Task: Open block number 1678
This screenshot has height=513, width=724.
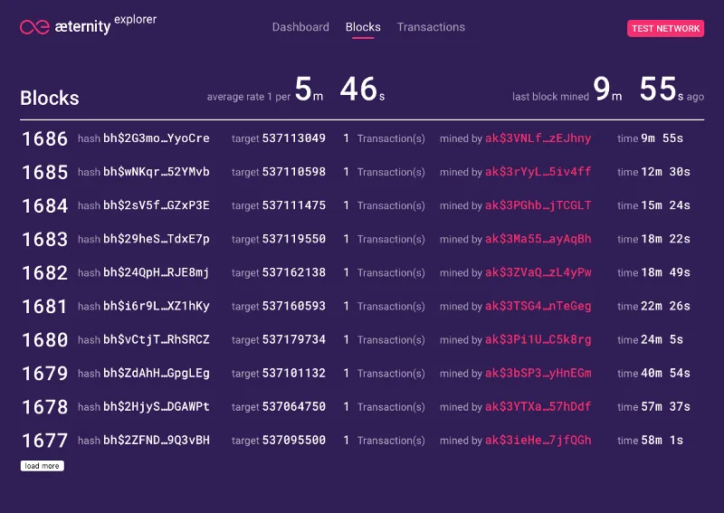Action: pos(44,407)
